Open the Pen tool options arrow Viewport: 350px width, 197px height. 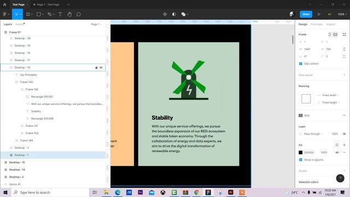coord(54,14)
